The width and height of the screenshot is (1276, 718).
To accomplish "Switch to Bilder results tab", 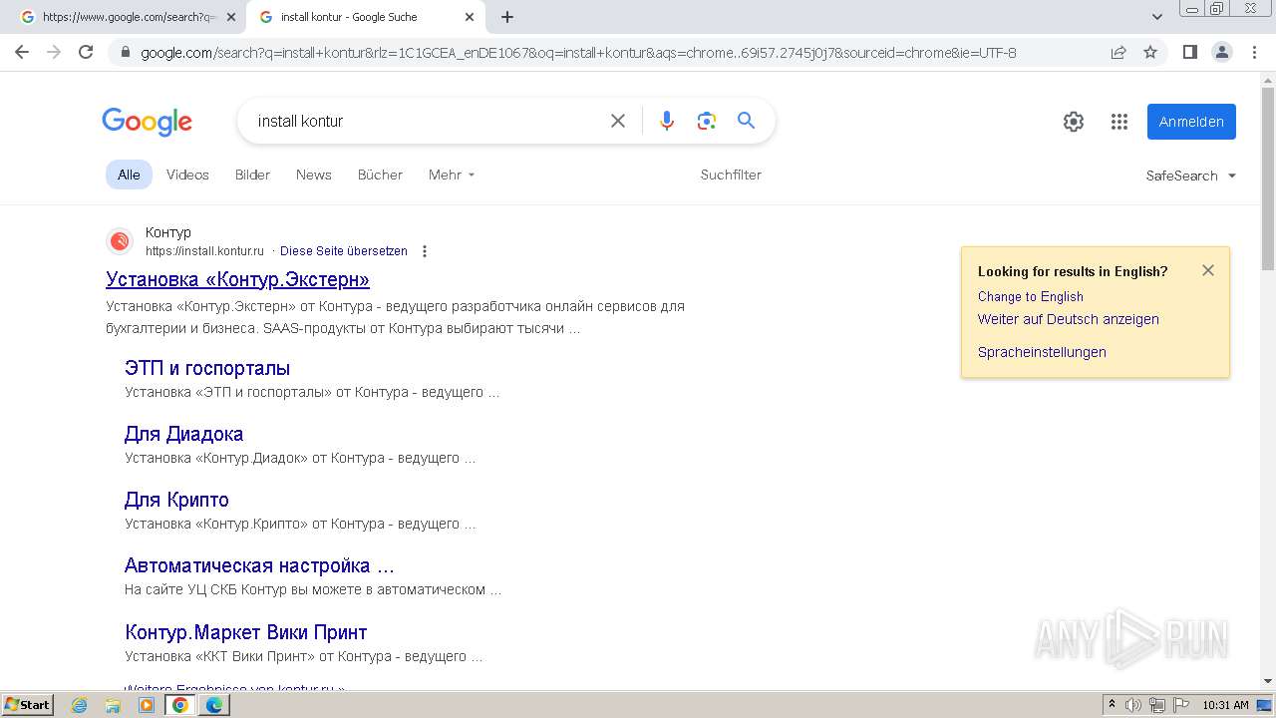I will [252, 175].
